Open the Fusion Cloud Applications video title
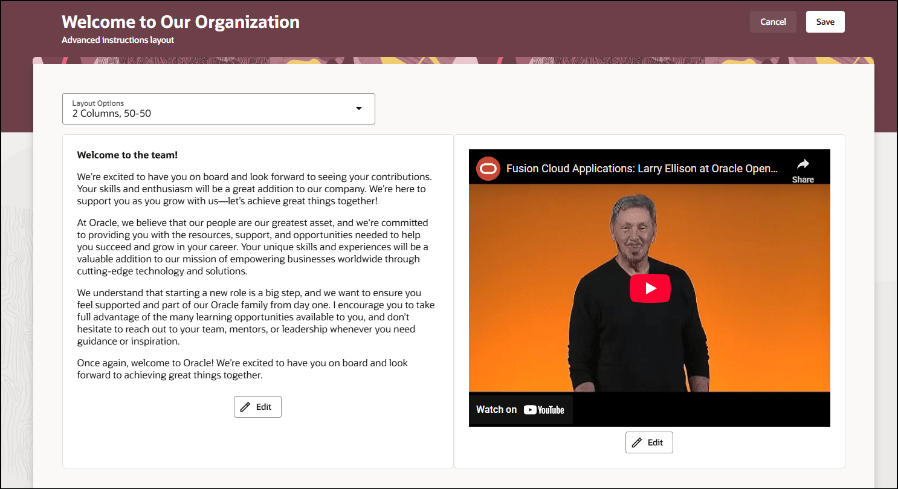The height and width of the screenshot is (489, 898). (x=642, y=169)
